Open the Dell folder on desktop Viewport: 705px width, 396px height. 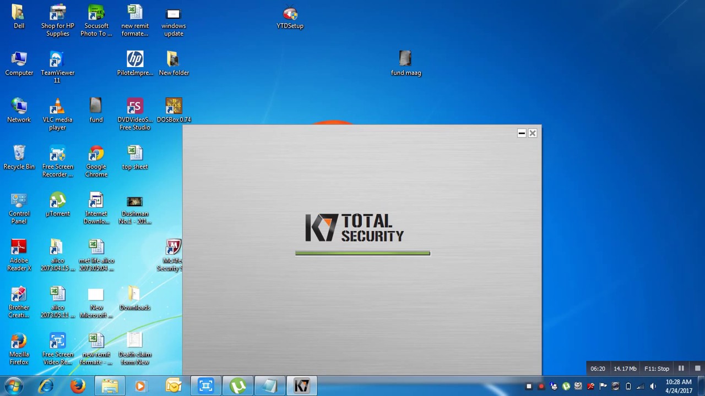click(19, 17)
